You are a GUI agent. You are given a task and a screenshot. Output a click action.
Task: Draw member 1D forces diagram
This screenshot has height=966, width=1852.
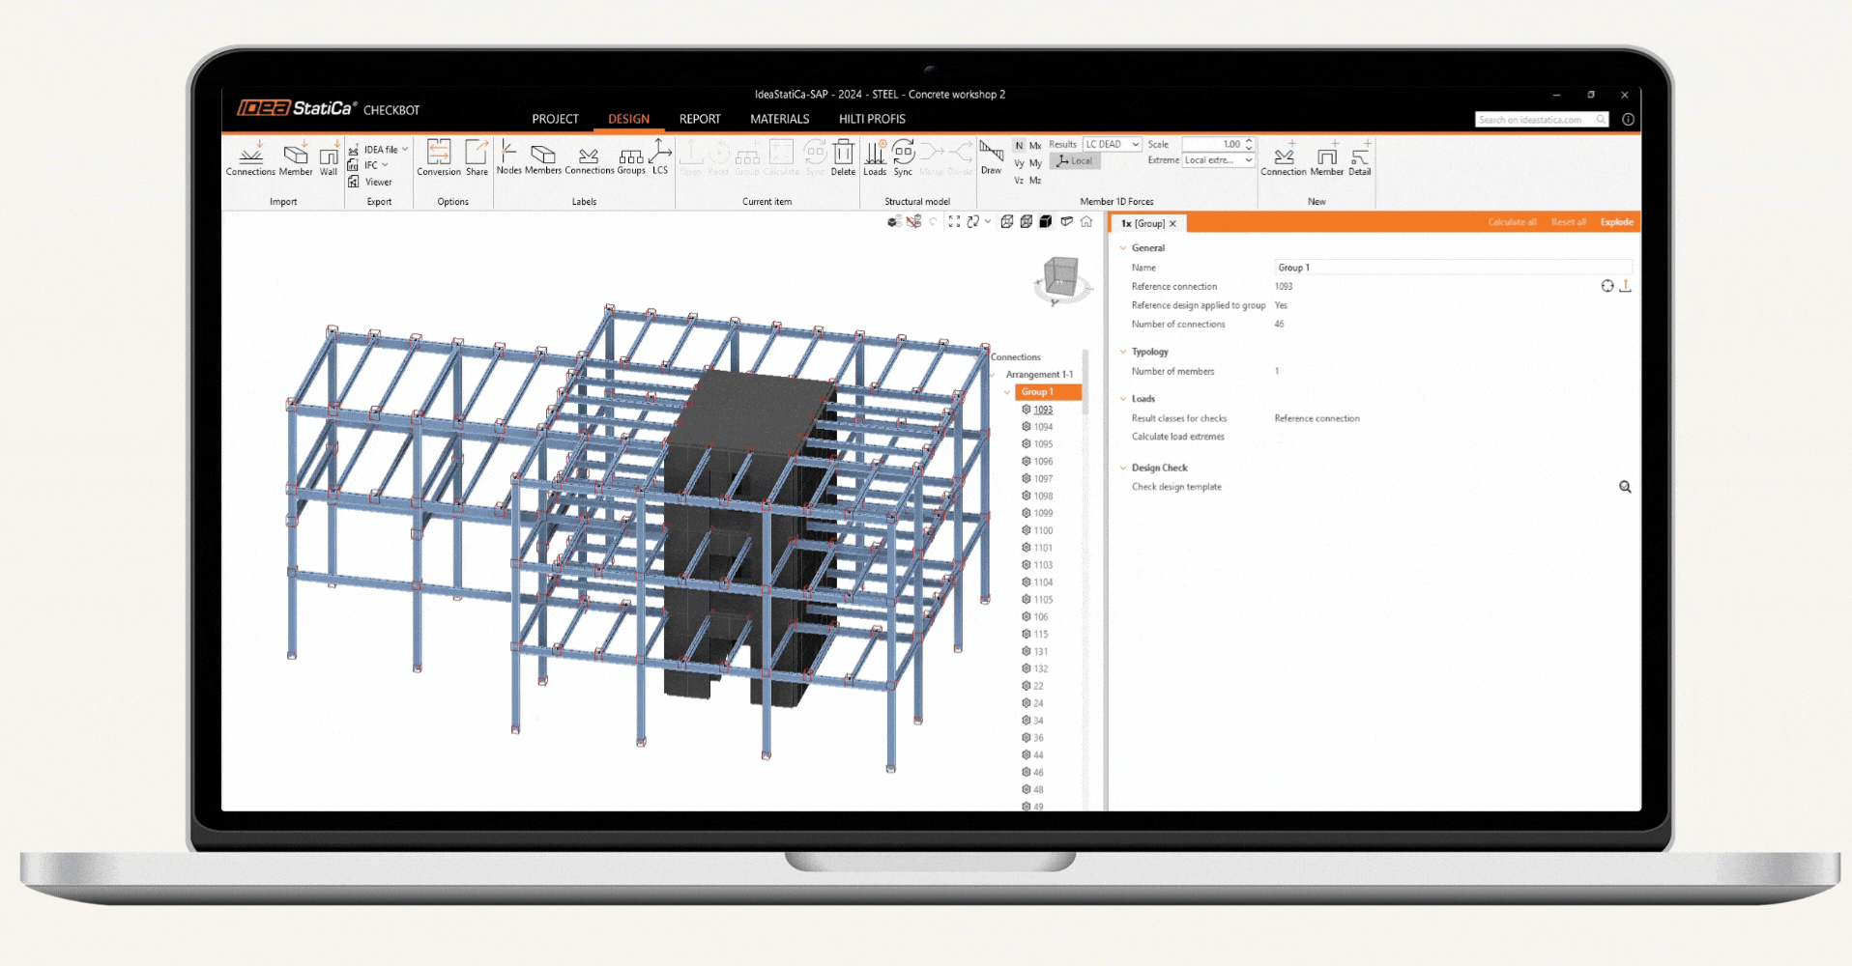click(991, 157)
